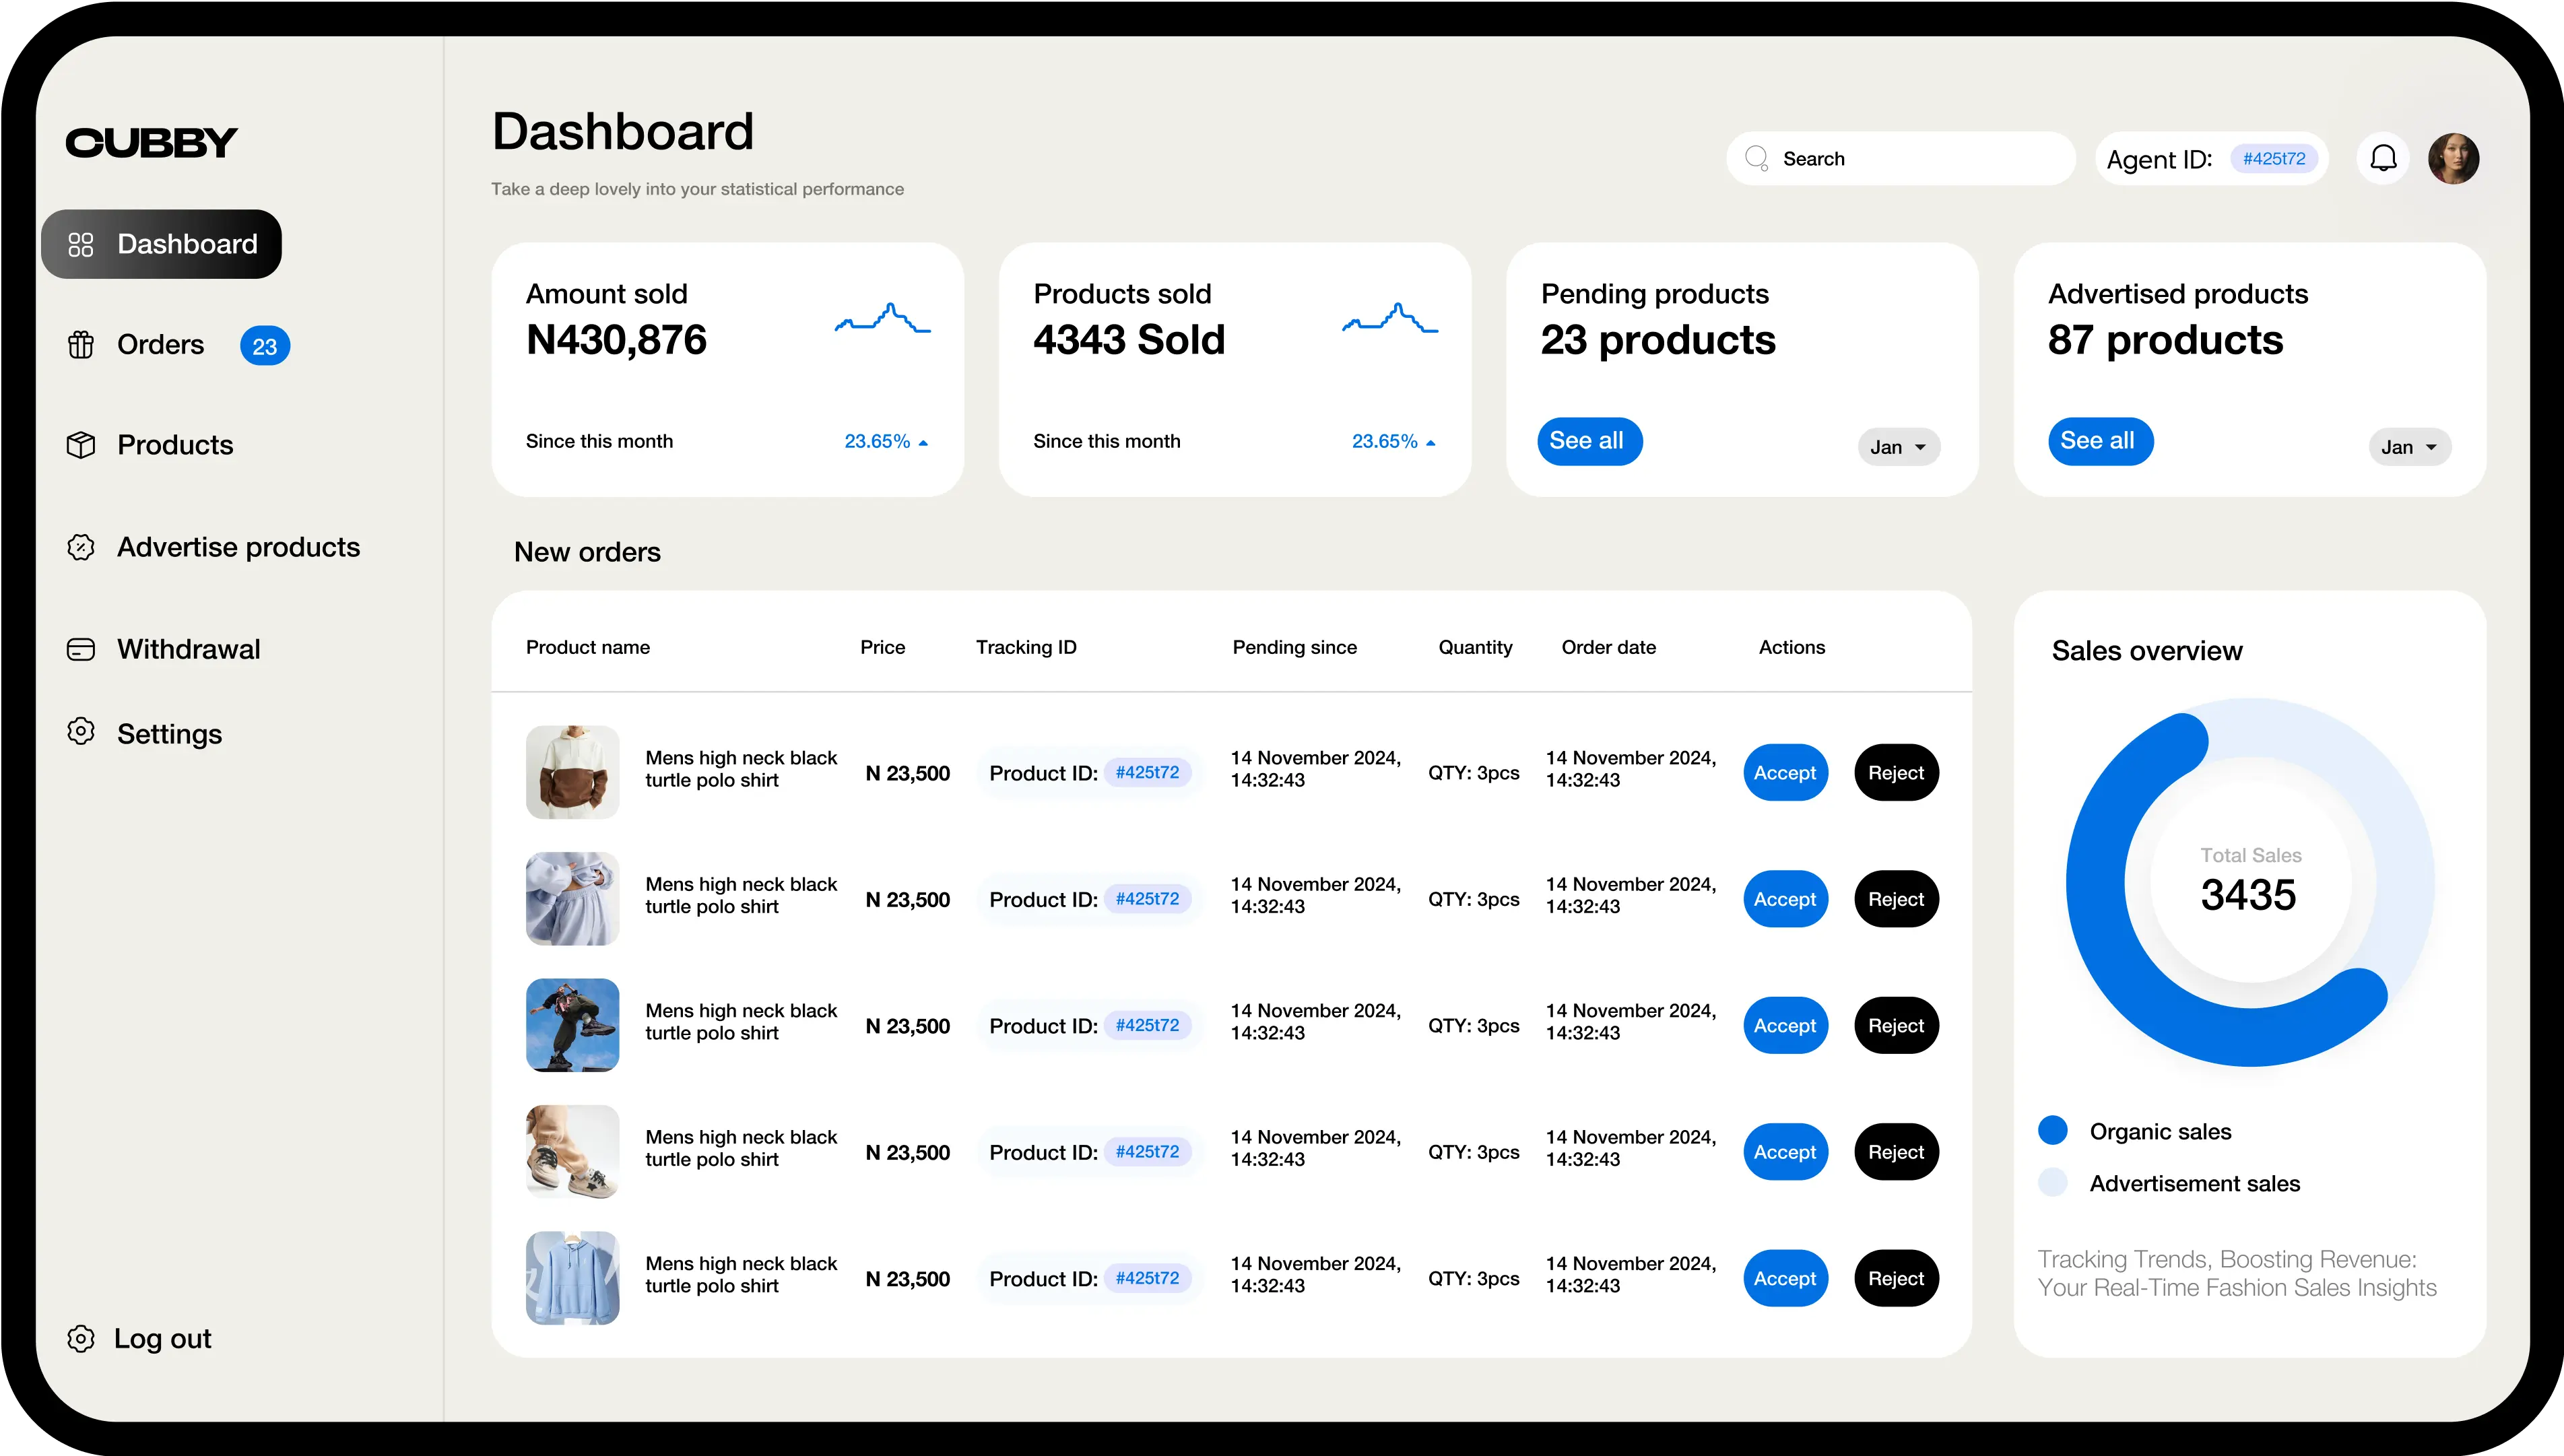
Task: Click the Advertise products badge icon
Action: (x=82, y=547)
